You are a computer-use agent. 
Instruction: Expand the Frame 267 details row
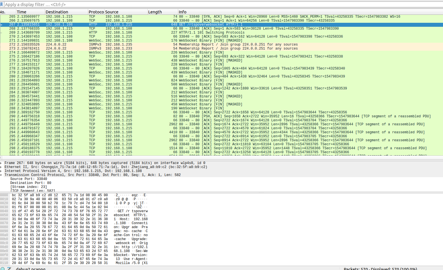coord(2,163)
